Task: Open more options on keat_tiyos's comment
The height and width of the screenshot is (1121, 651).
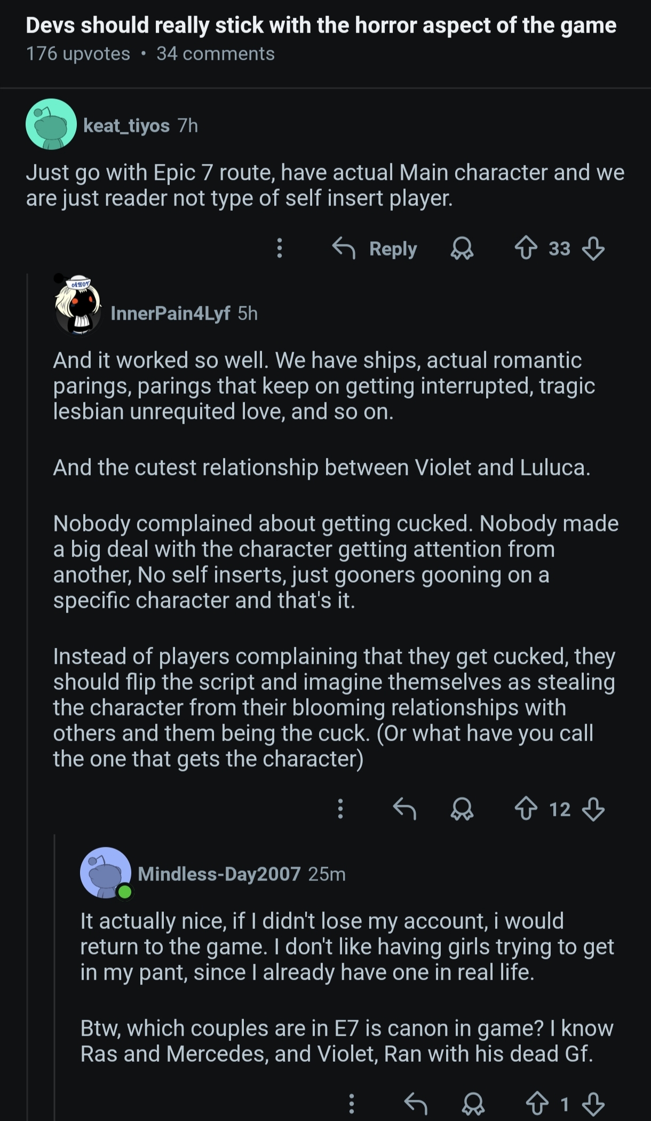Action: 279,249
